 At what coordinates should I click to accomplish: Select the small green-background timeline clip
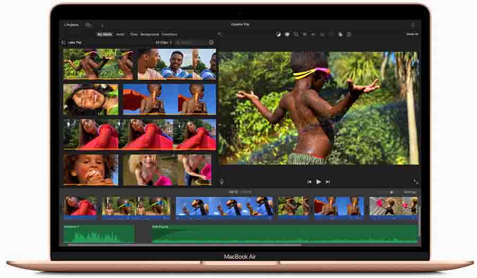point(294,208)
